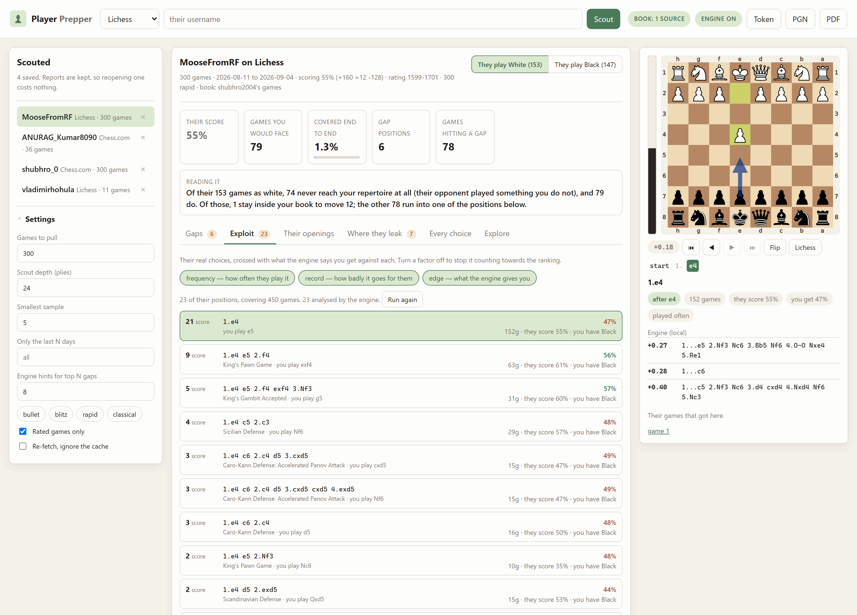Open the Every choice tab
The image size is (857, 615).
coord(450,234)
